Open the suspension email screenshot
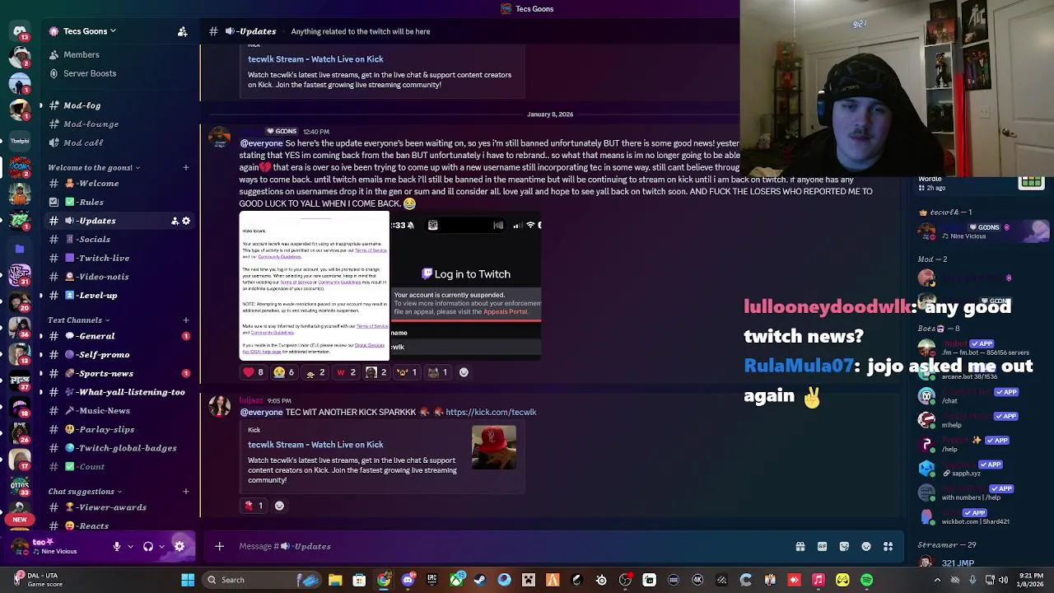Image resolution: width=1054 pixels, height=593 pixels. point(314,286)
